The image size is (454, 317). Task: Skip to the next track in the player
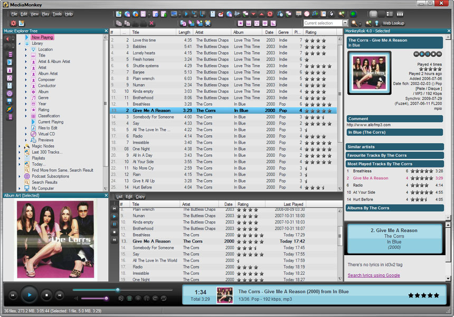(x=60, y=295)
